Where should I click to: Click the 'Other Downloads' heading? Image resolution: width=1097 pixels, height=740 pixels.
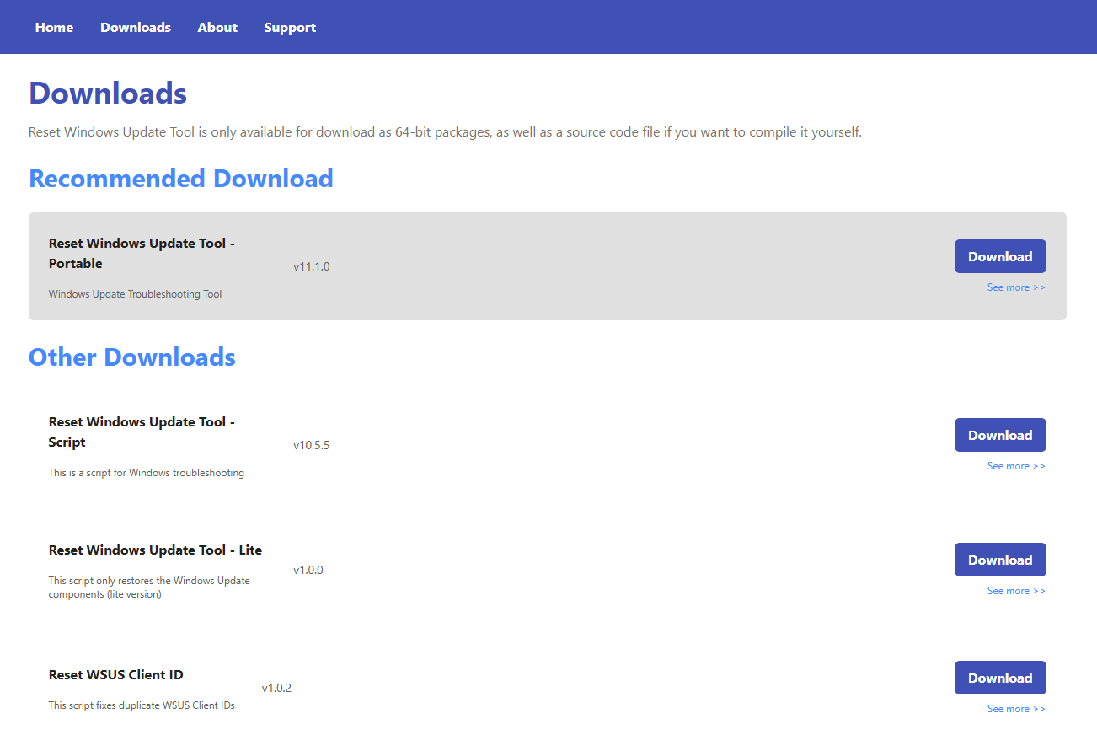132,357
